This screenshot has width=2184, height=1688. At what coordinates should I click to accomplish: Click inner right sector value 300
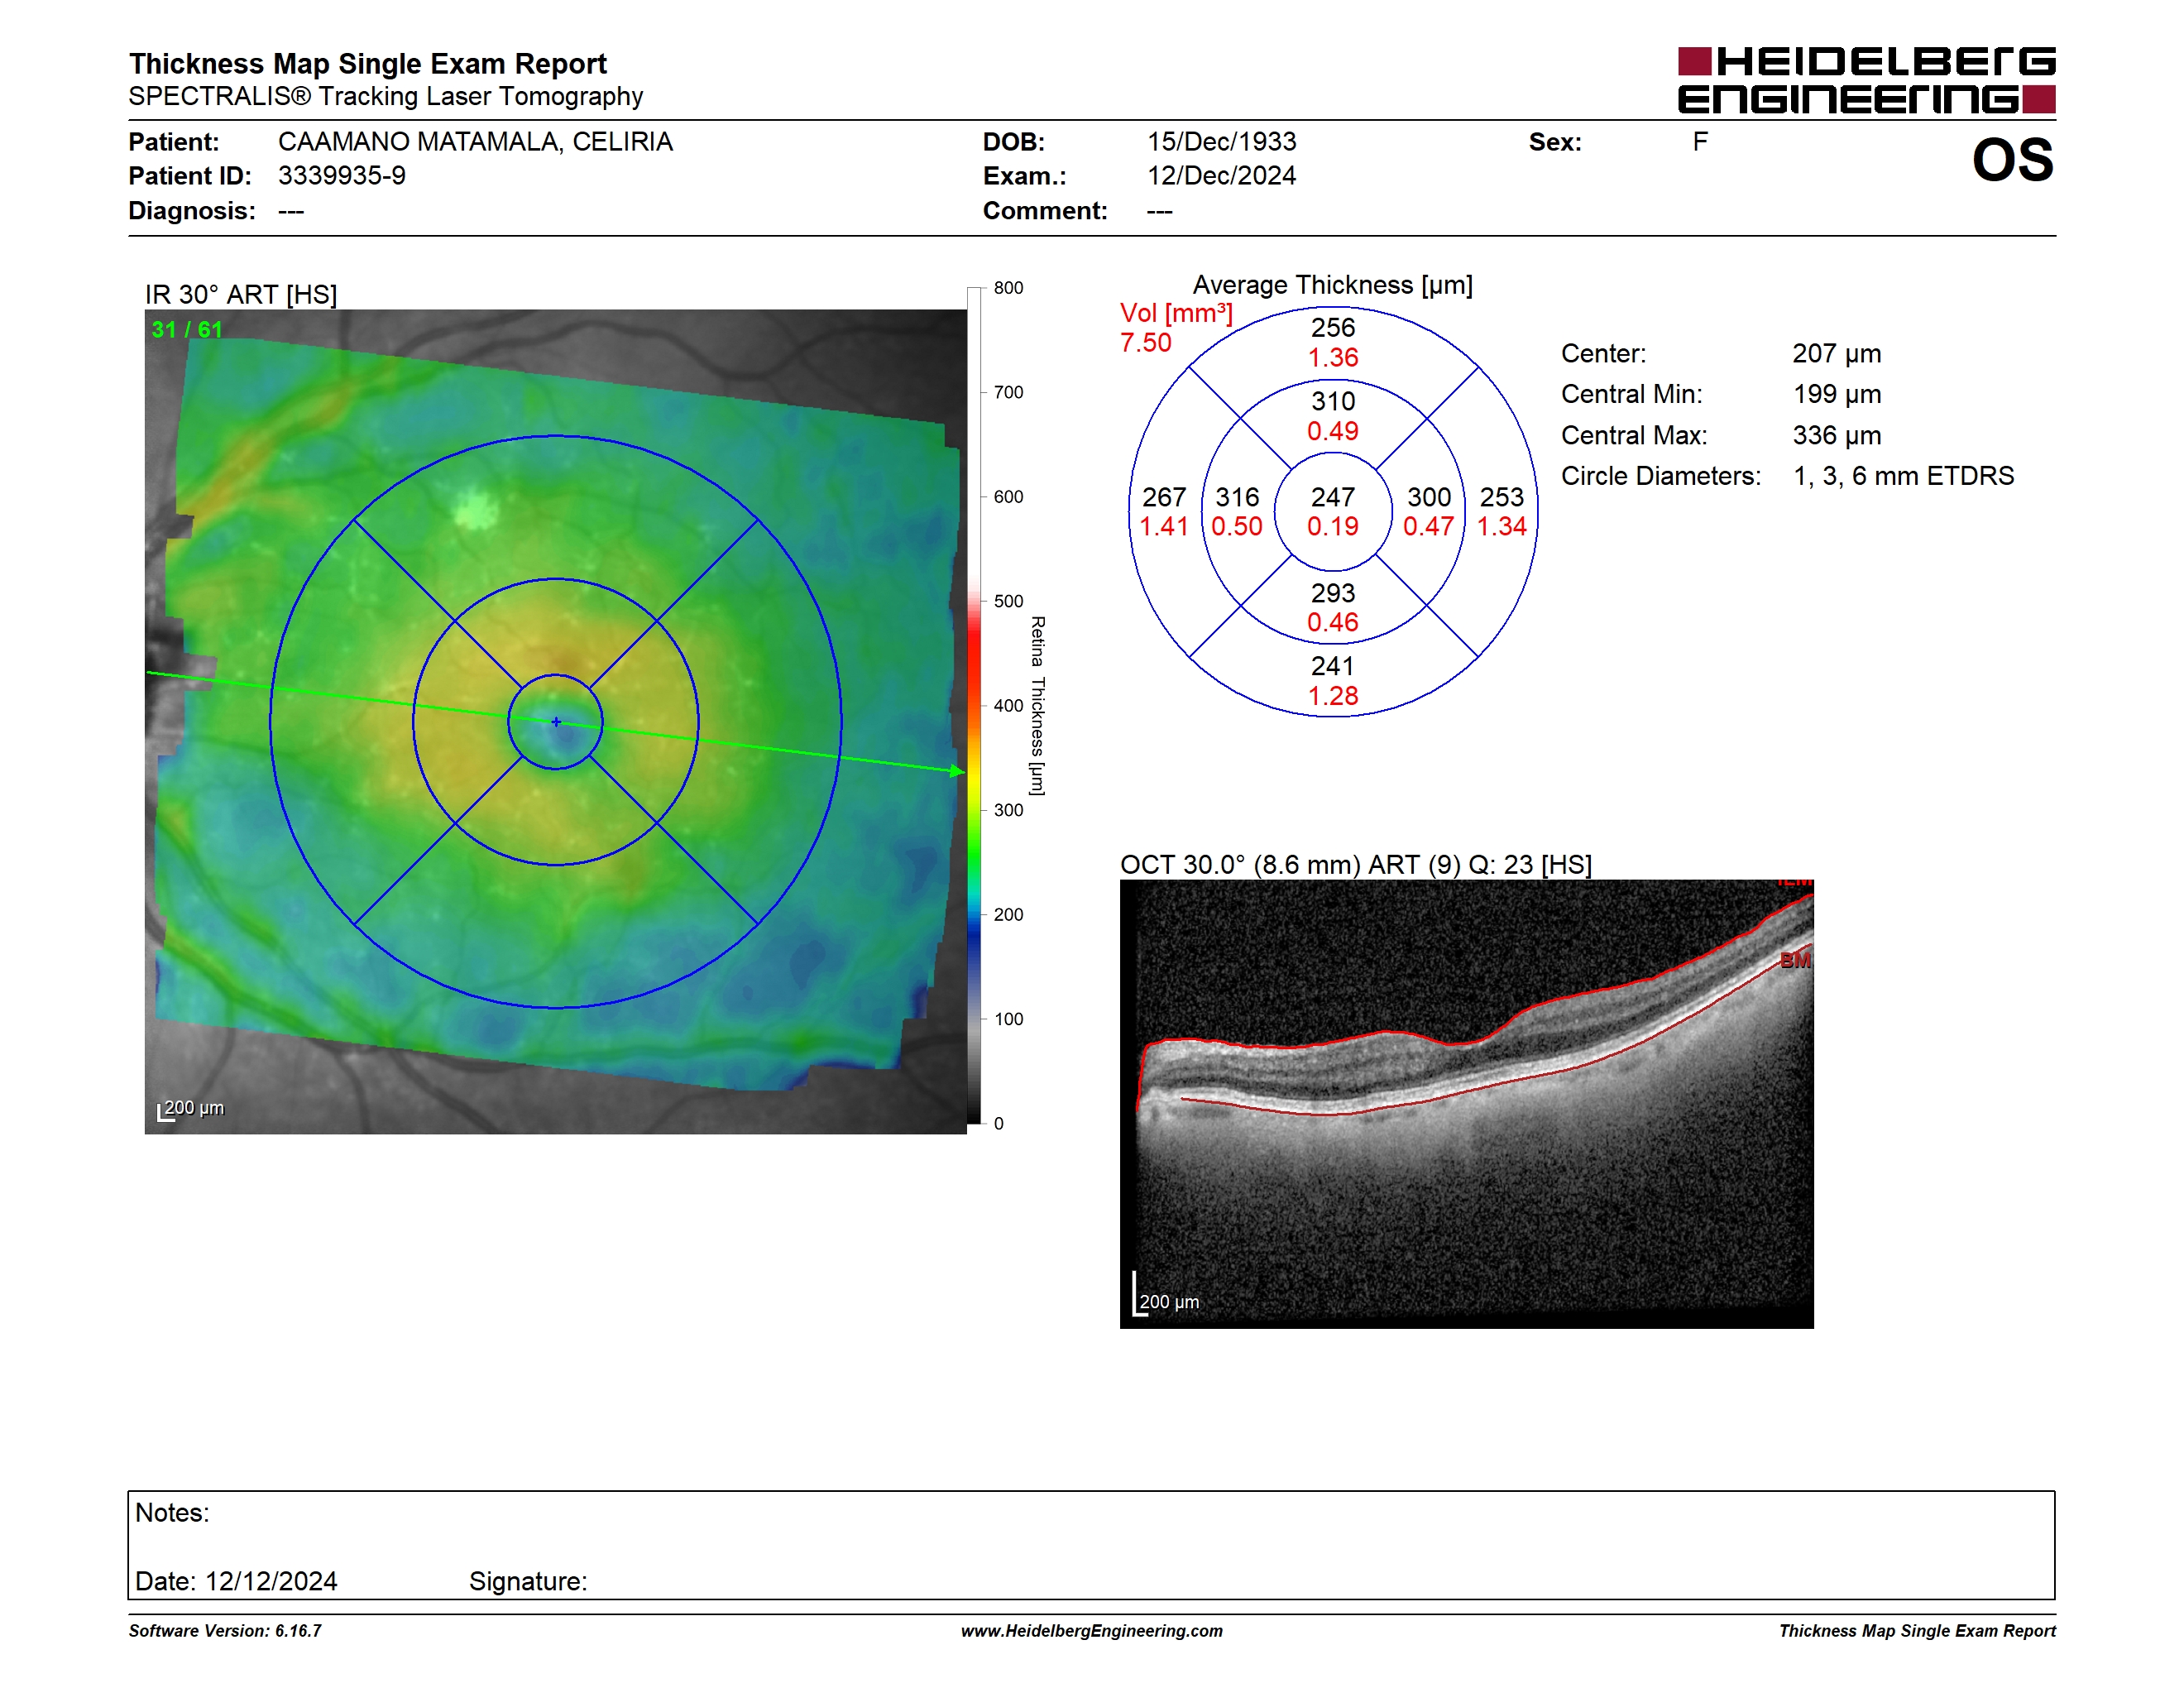point(1429,497)
